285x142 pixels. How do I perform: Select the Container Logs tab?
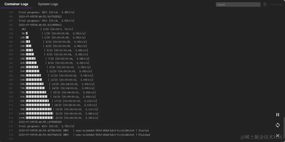16,4
